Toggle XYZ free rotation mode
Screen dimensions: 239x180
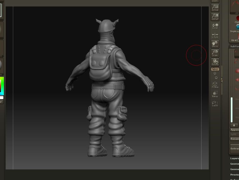point(215,69)
